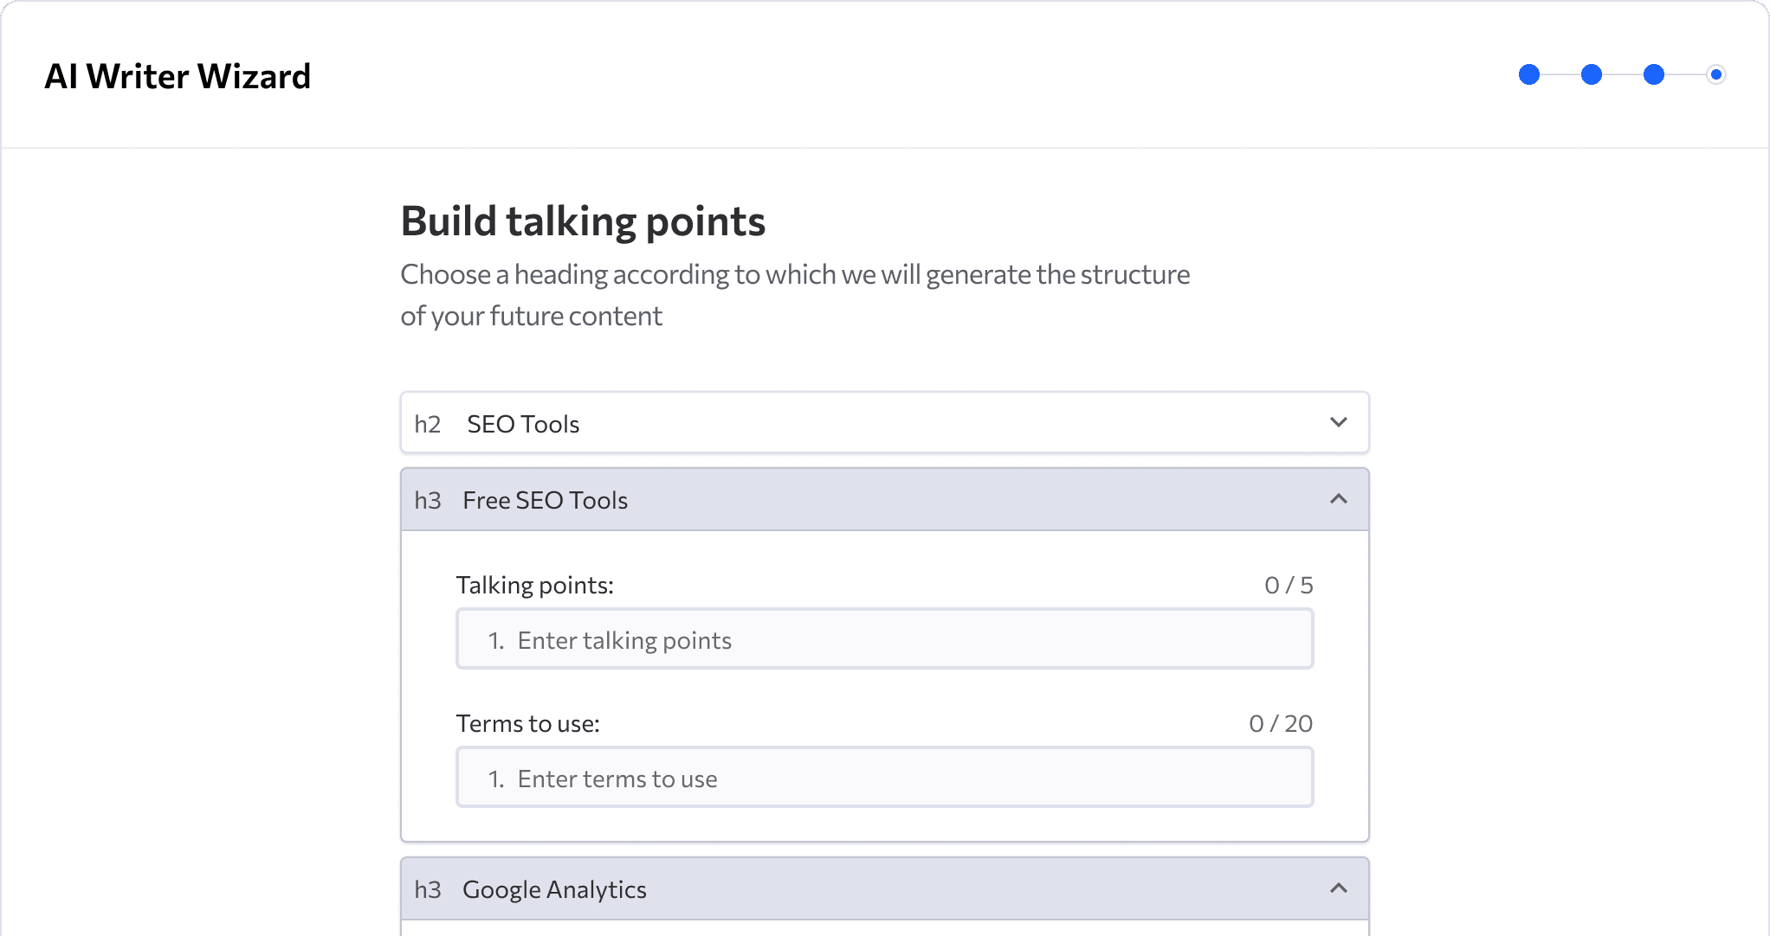Image resolution: width=1770 pixels, height=936 pixels.
Task: Focus the Enter terms to use field
Action: pyautogui.click(x=885, y=778)
